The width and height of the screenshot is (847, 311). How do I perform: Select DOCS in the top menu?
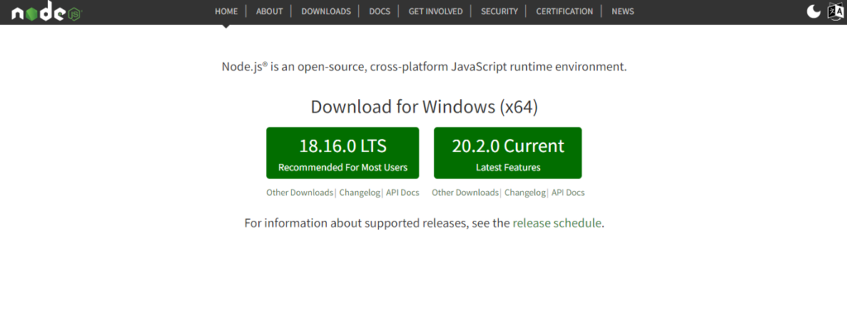(379, 12)
